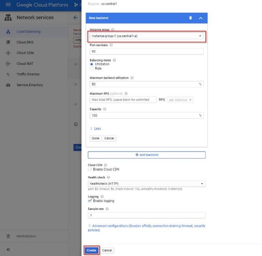Click the Network services heading
This screenshot has width=262, height=256.
35,18
